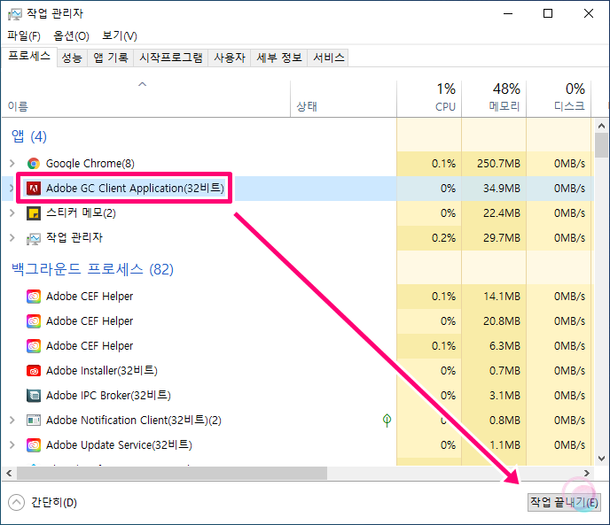Click the 작업 끝내기(E) button

(564, 503)
